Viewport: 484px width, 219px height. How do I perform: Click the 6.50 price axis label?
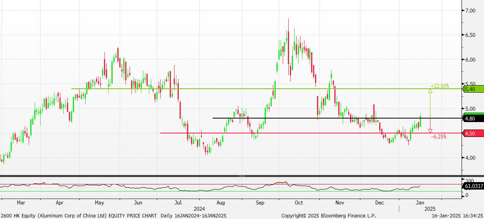(471, 35)
